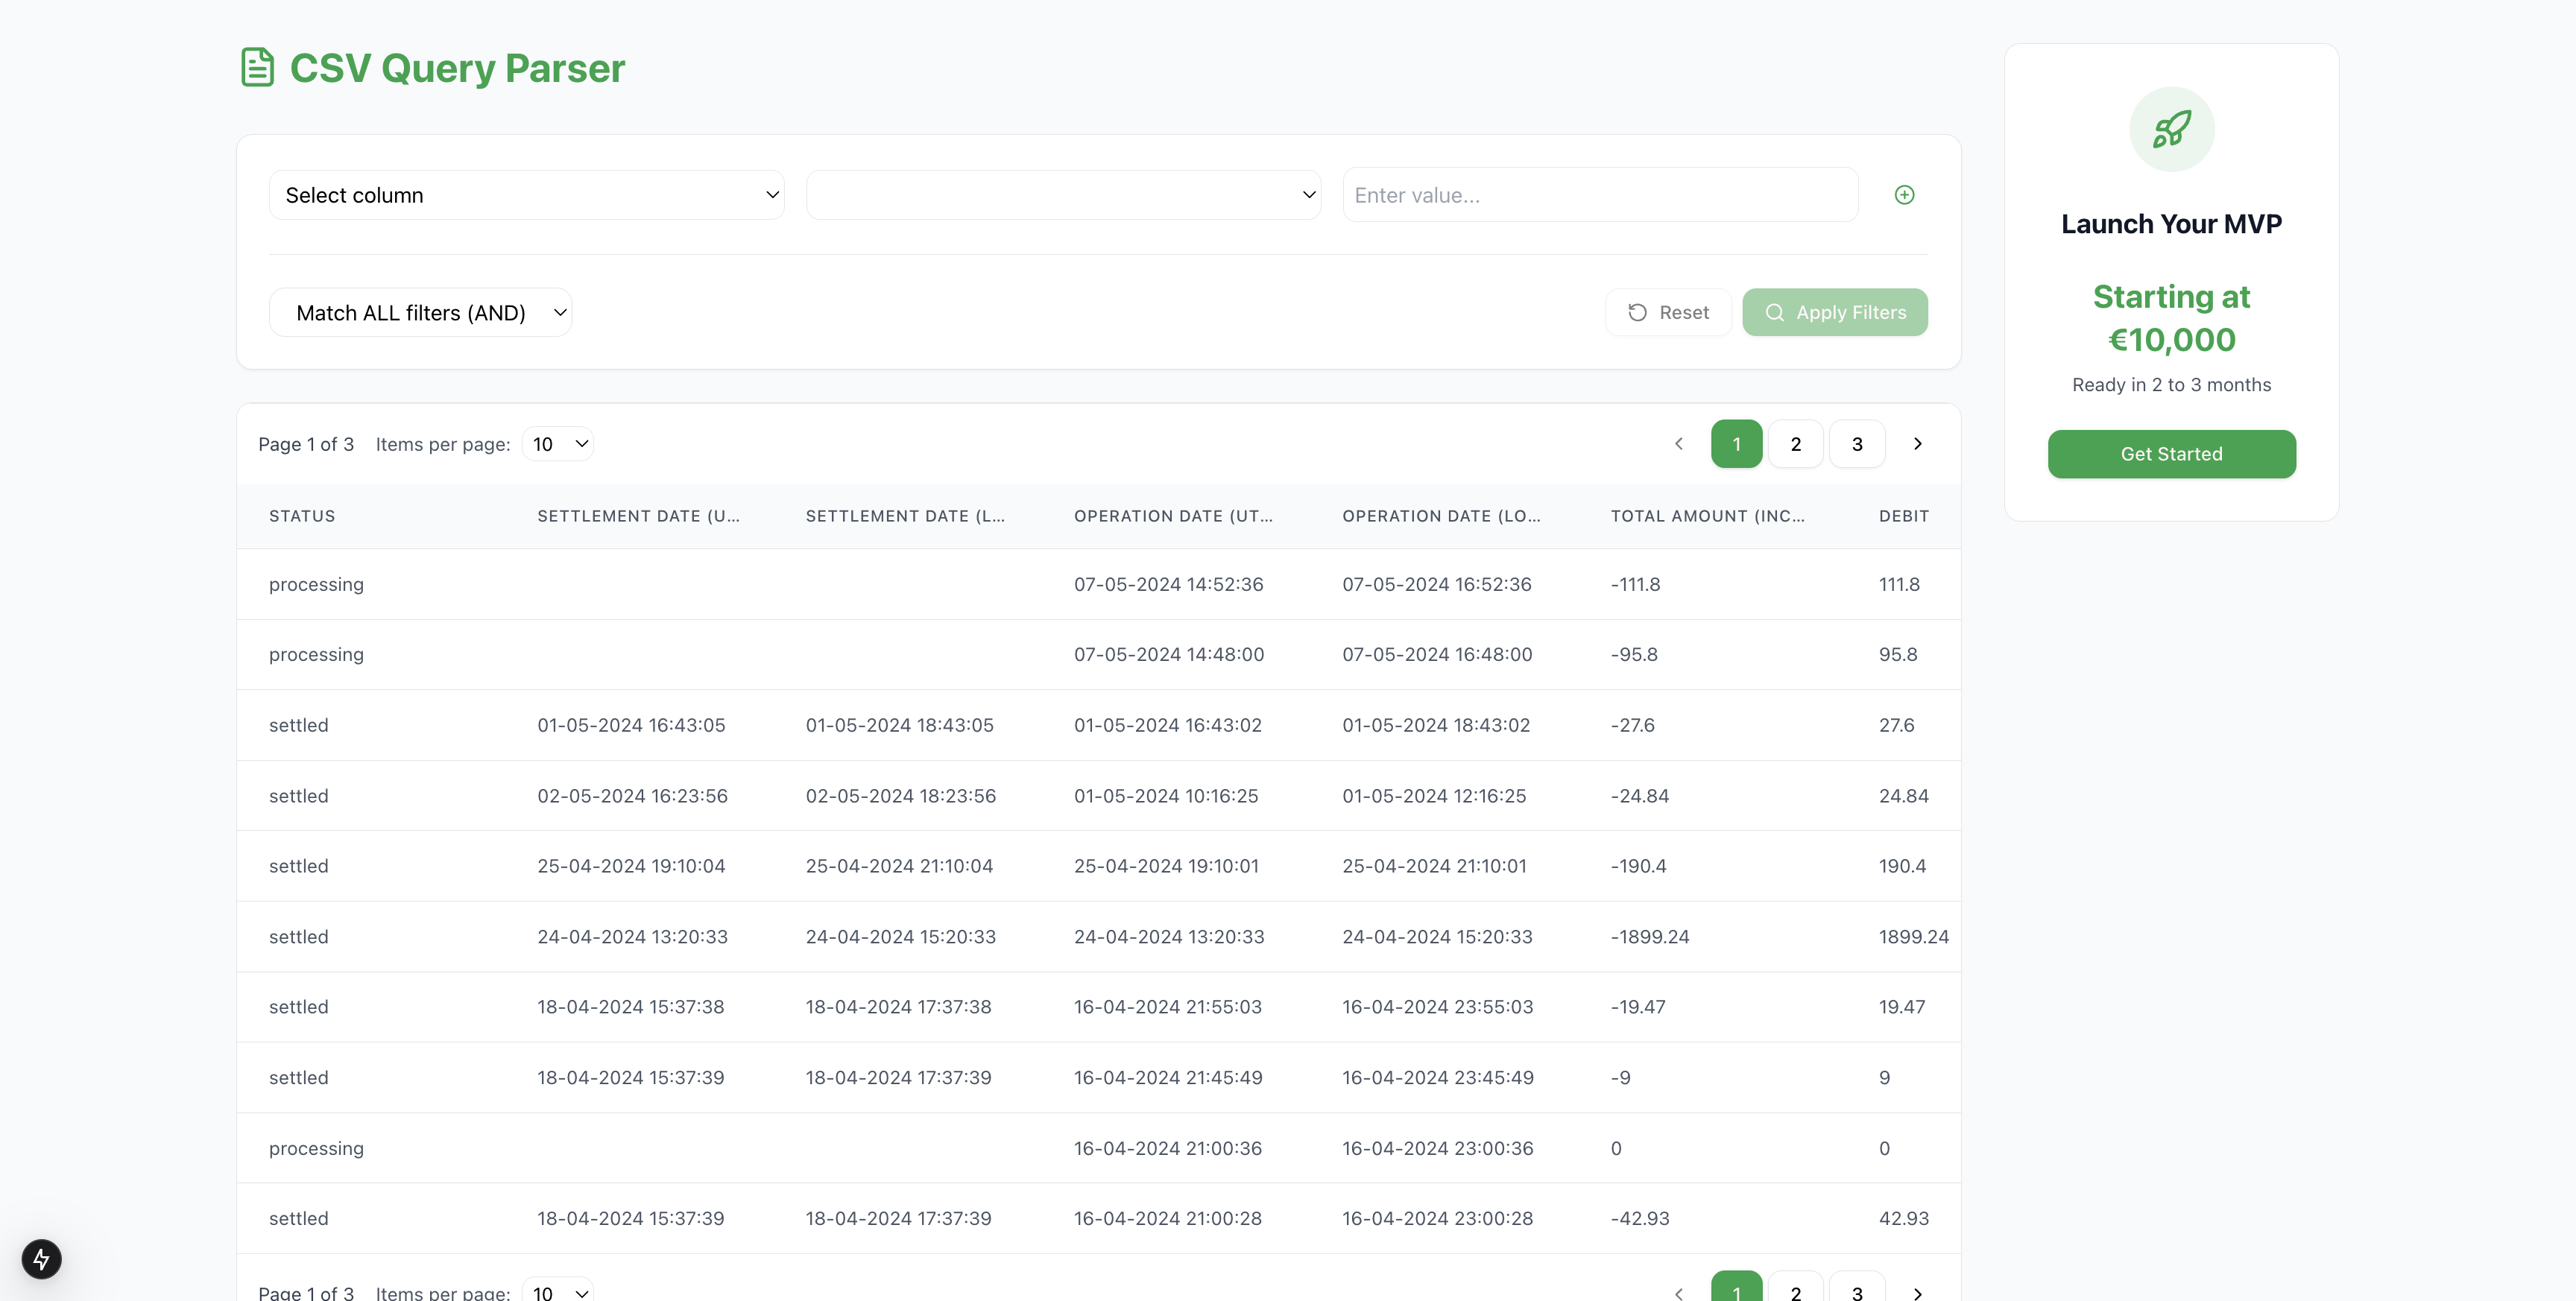The height and width of the screenshot is (1301, 2576).
Task: Open Match ALL filters (AND) dropdown
Action: (420, 313)
